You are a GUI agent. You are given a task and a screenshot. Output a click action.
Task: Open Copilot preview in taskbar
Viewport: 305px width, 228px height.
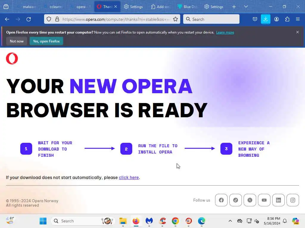coord(295,221)
